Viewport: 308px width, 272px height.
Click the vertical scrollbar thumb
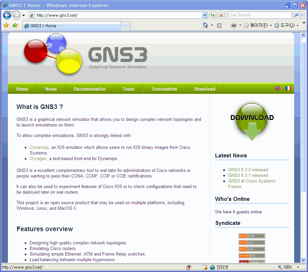303,117
